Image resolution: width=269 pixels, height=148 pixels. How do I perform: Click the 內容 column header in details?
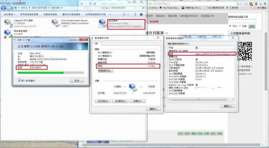[181, 48]
